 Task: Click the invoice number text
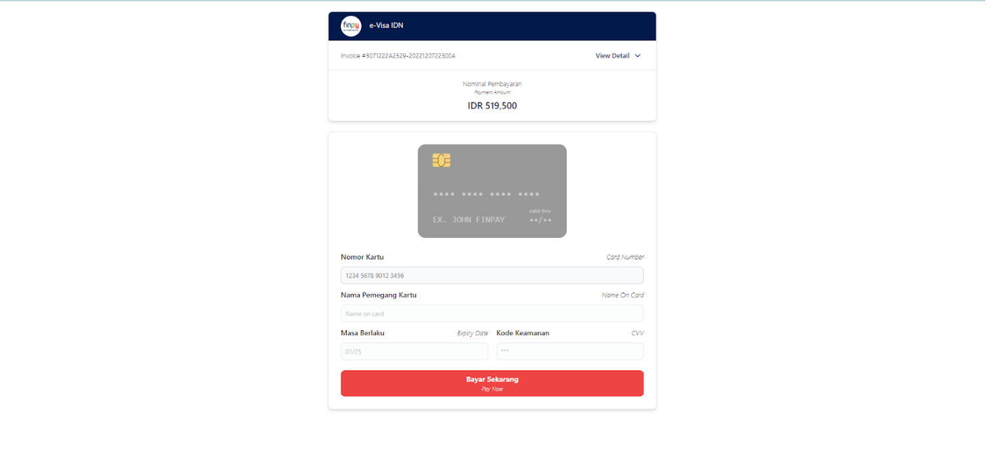pos(398,56)
